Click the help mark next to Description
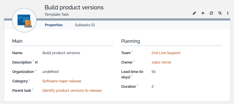This screenshot has height=104, width=234. tap(33, 61)
